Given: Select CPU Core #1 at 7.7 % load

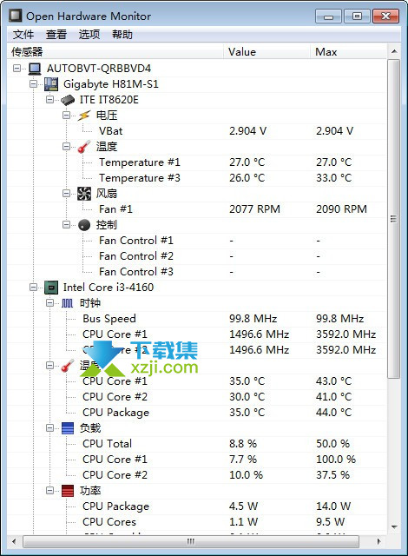Looking at the screenshot, I should (x=197, y=460).
